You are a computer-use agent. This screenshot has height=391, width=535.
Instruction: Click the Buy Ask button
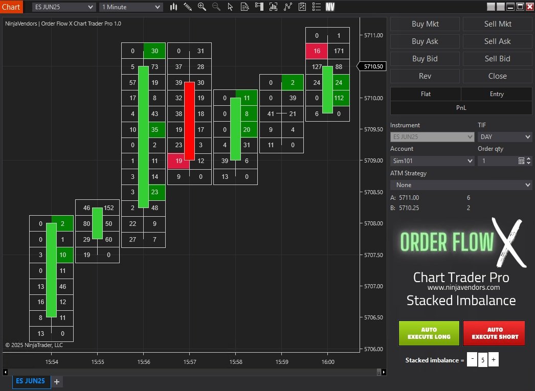(x=425, y=41)
